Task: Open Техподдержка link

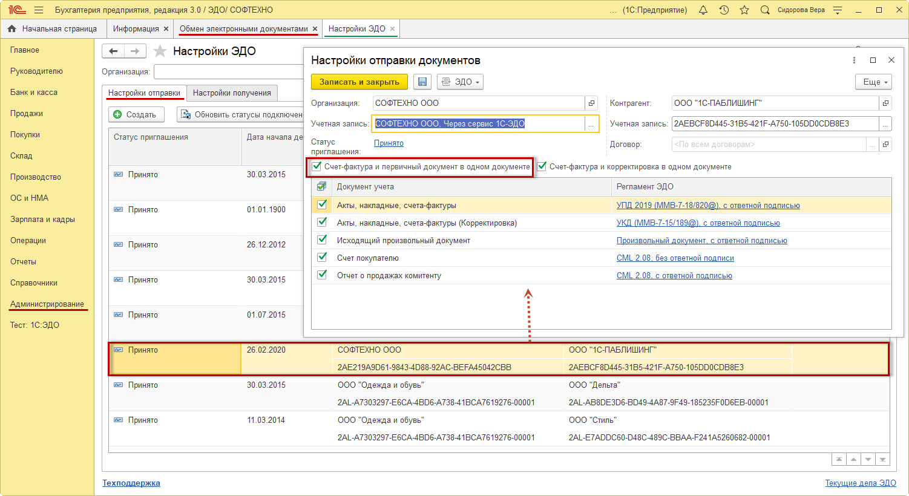Action: point(131,483)
